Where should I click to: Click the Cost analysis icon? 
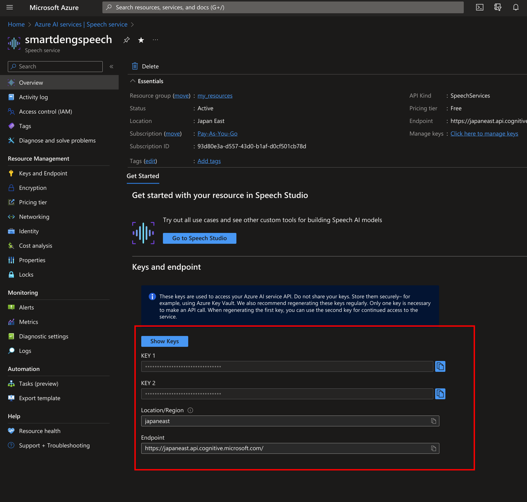(x=11, y=246)
